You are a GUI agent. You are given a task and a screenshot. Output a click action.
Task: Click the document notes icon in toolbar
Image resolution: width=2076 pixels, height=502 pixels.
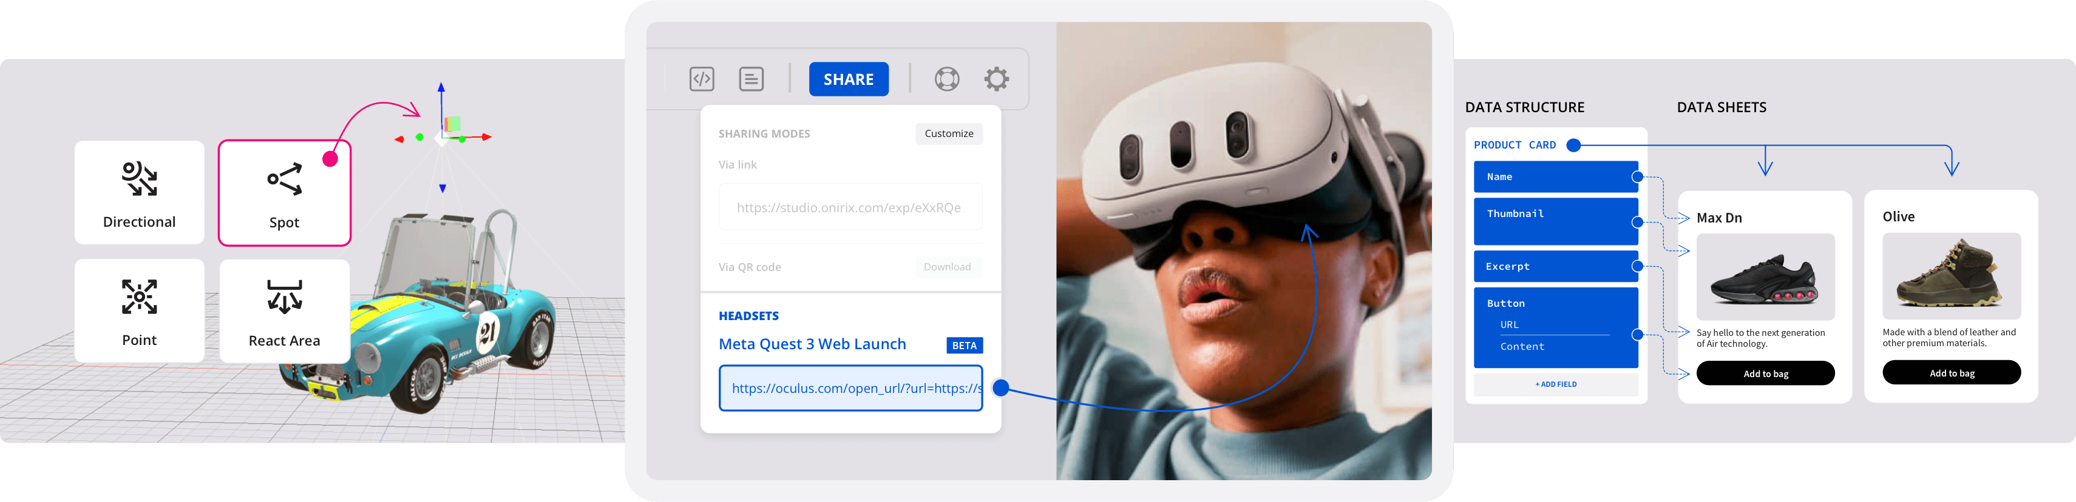pos(751,79)
